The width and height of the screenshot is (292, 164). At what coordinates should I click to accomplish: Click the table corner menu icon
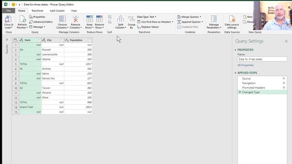tap(16, 40)
